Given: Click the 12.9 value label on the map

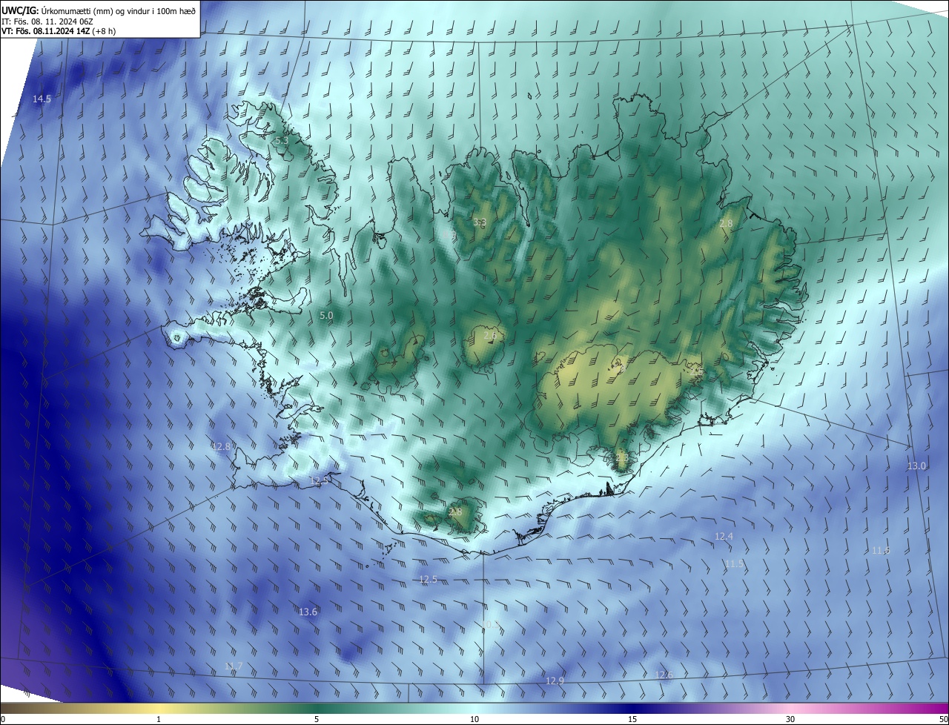Looking at the screenshot, I should [555, 681].
